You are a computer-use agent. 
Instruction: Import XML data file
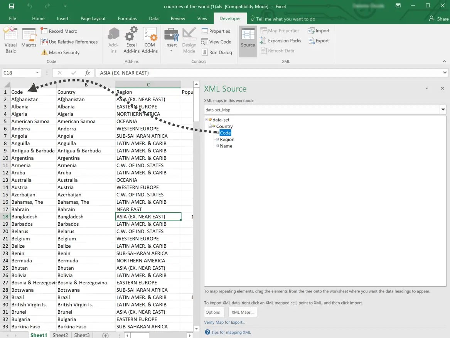tap(319, 31)
